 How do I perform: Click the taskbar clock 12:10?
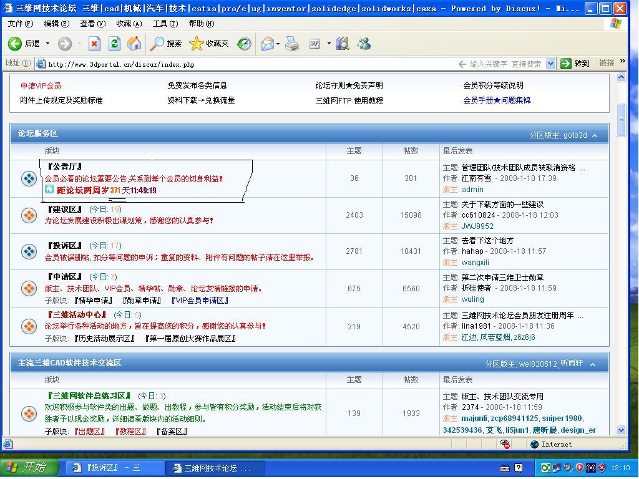[620, 468]
